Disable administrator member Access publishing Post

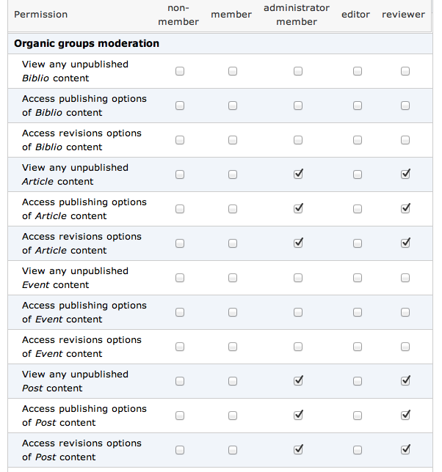coord(298,416)
